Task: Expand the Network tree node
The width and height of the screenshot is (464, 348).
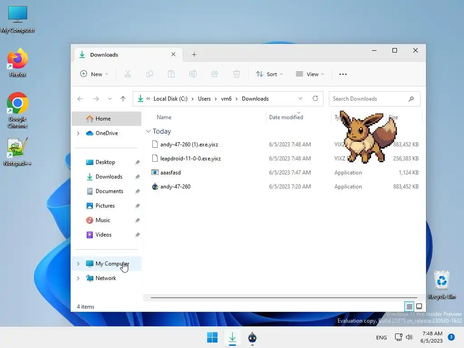Action: coord(78,278)
